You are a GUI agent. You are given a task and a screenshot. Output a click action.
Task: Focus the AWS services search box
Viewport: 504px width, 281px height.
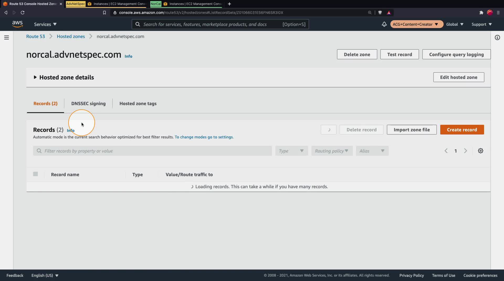tap(220, 24)
